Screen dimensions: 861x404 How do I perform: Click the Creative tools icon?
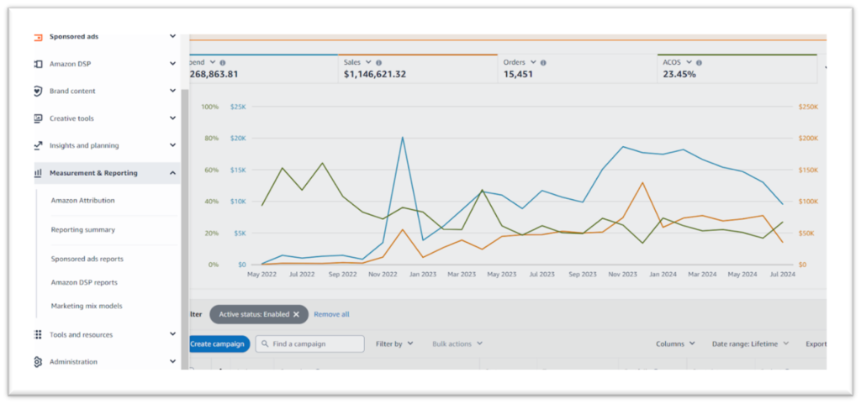pos(38,118)
